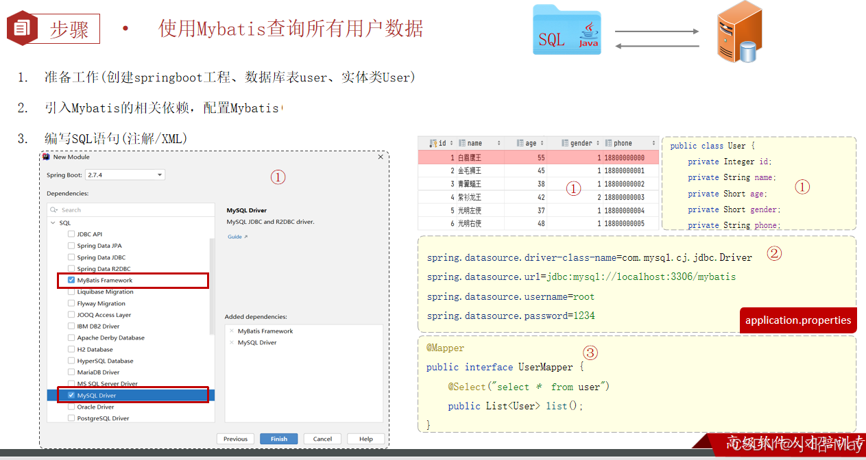Check the Spring Data JDBC dependency

point(71,257)
